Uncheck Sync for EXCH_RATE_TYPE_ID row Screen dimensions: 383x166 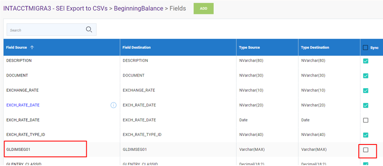point(365,135)
